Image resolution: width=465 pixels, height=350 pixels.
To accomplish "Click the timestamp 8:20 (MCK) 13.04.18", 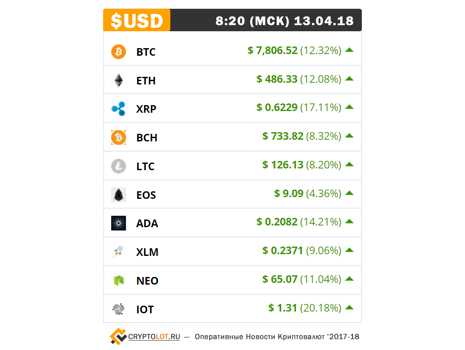I will click(x=284, y=21).
